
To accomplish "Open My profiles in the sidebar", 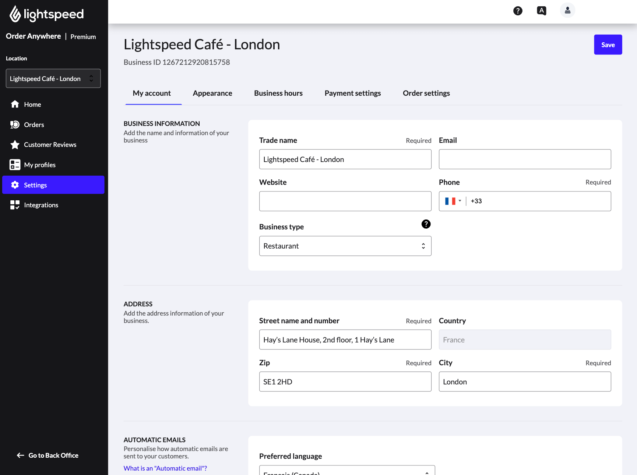I will click(x=53, y=165).
